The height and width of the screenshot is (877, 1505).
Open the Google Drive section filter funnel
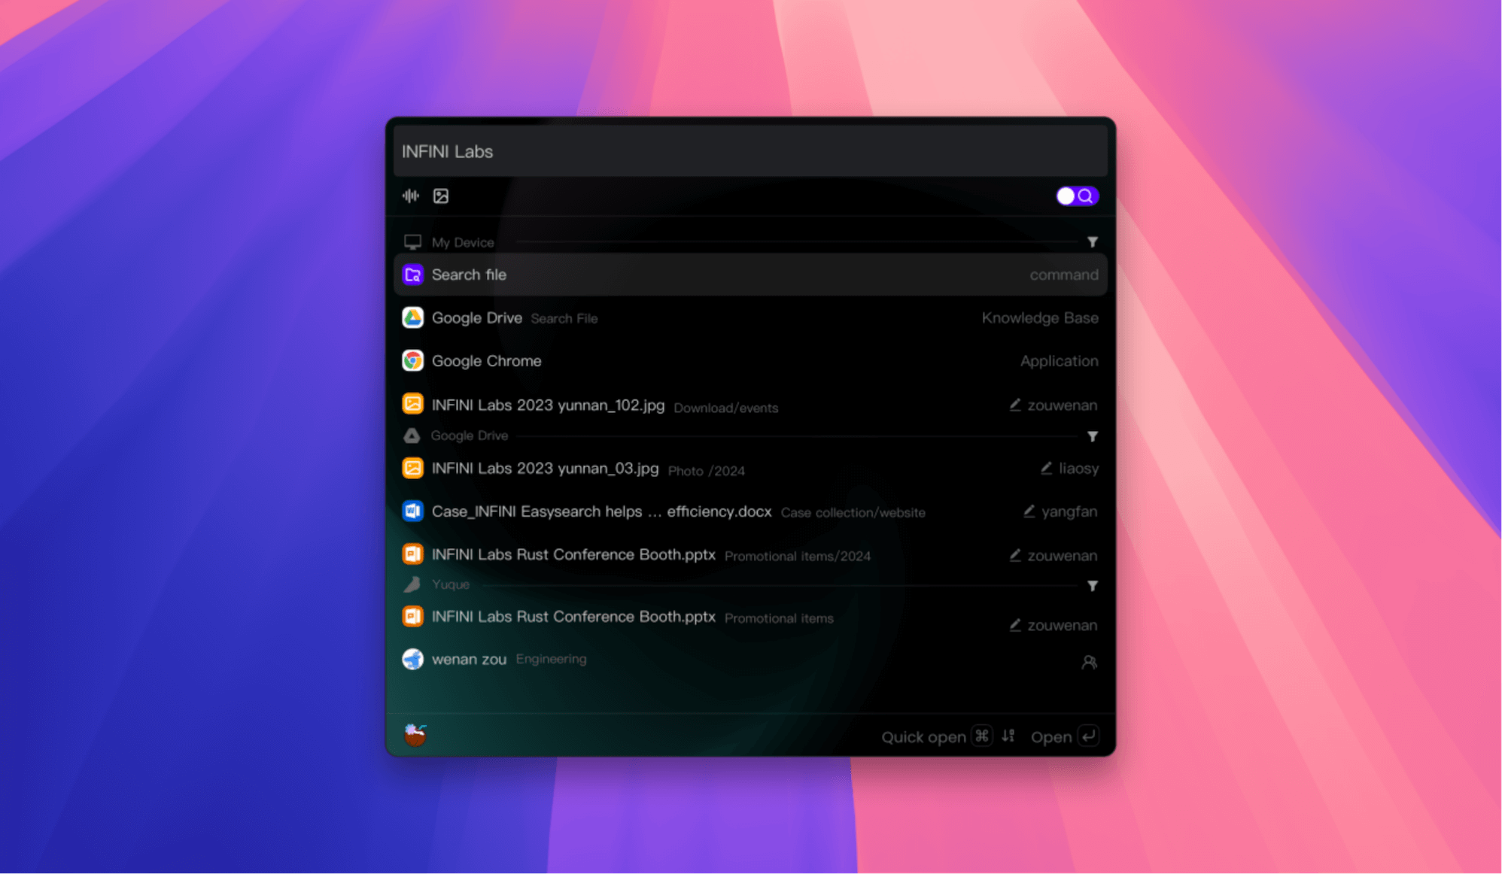pos(1092,436)
